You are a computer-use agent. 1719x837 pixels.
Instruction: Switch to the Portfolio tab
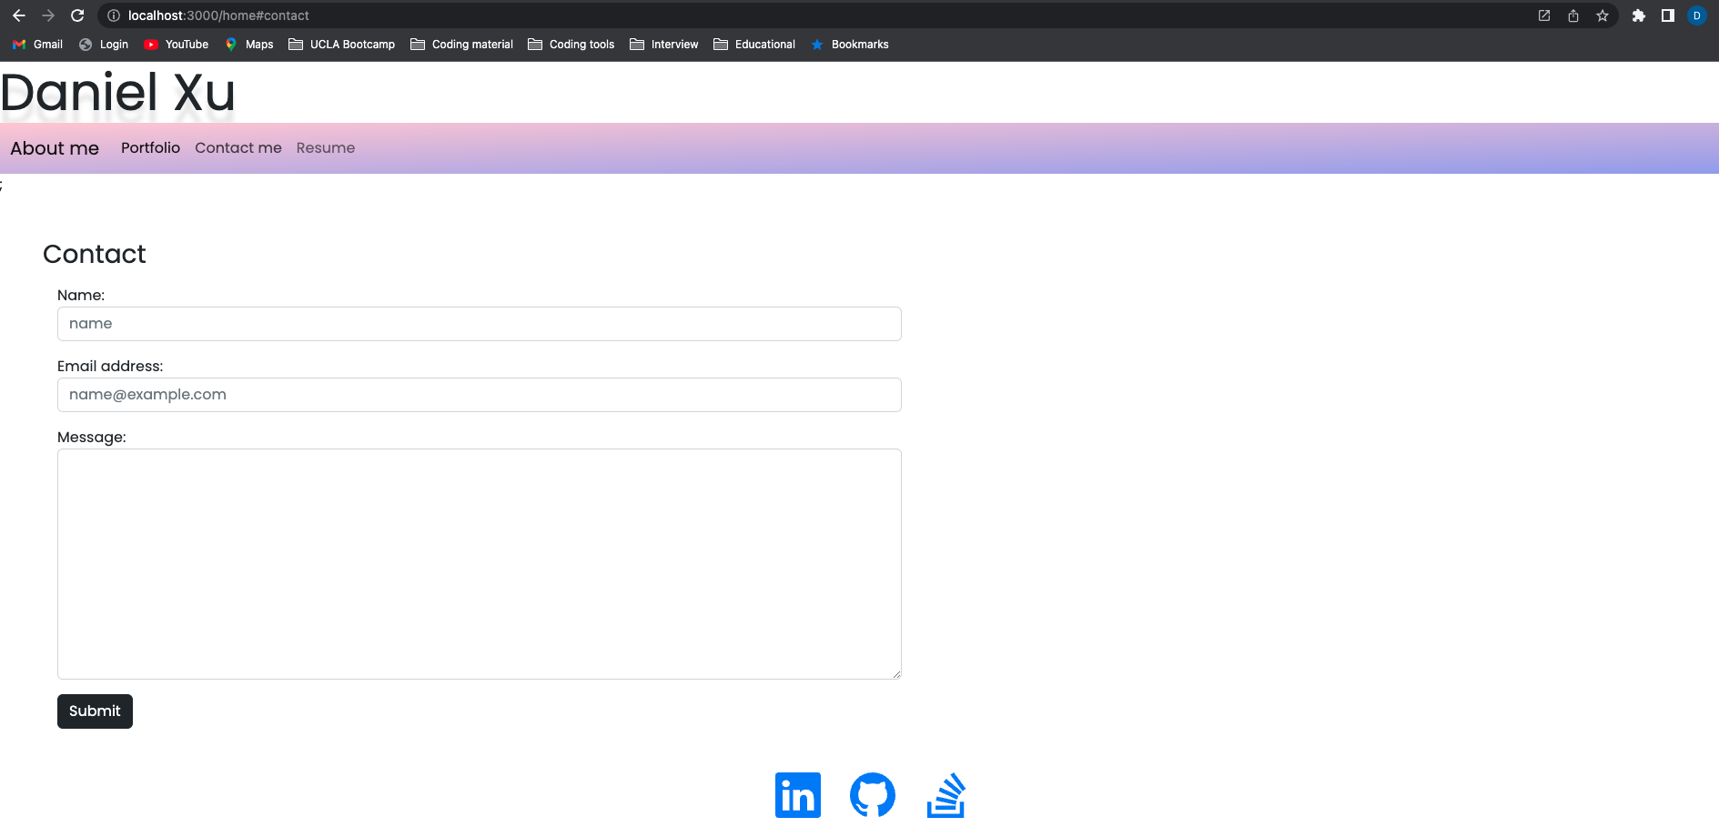150,147
